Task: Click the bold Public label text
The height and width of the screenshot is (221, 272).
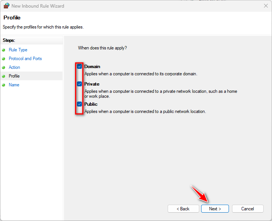Action: (x=91, y=104)
